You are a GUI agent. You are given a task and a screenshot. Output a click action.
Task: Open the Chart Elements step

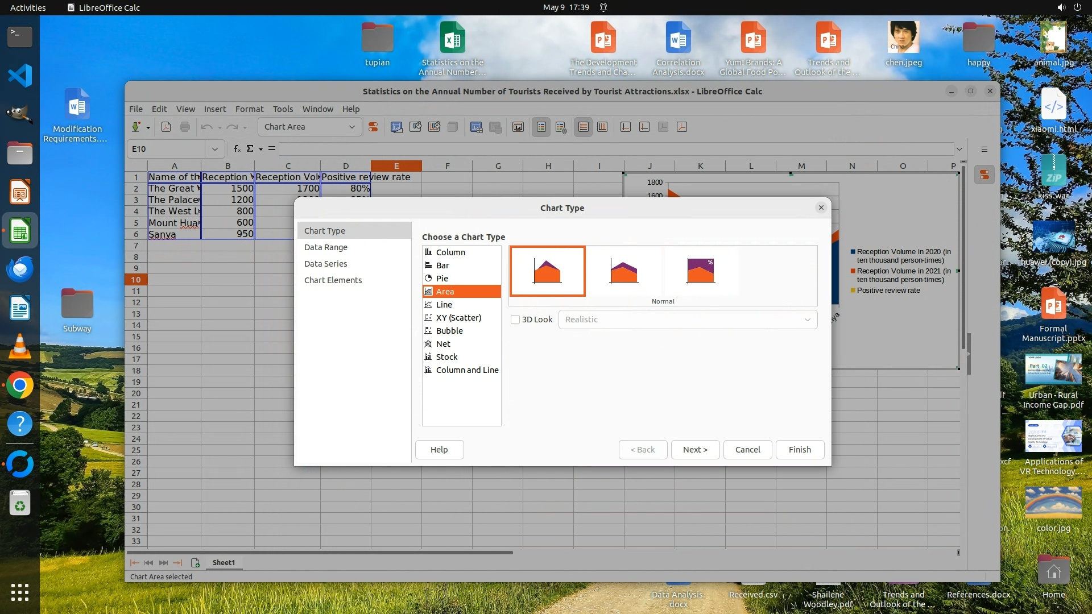tap(333, 280)
